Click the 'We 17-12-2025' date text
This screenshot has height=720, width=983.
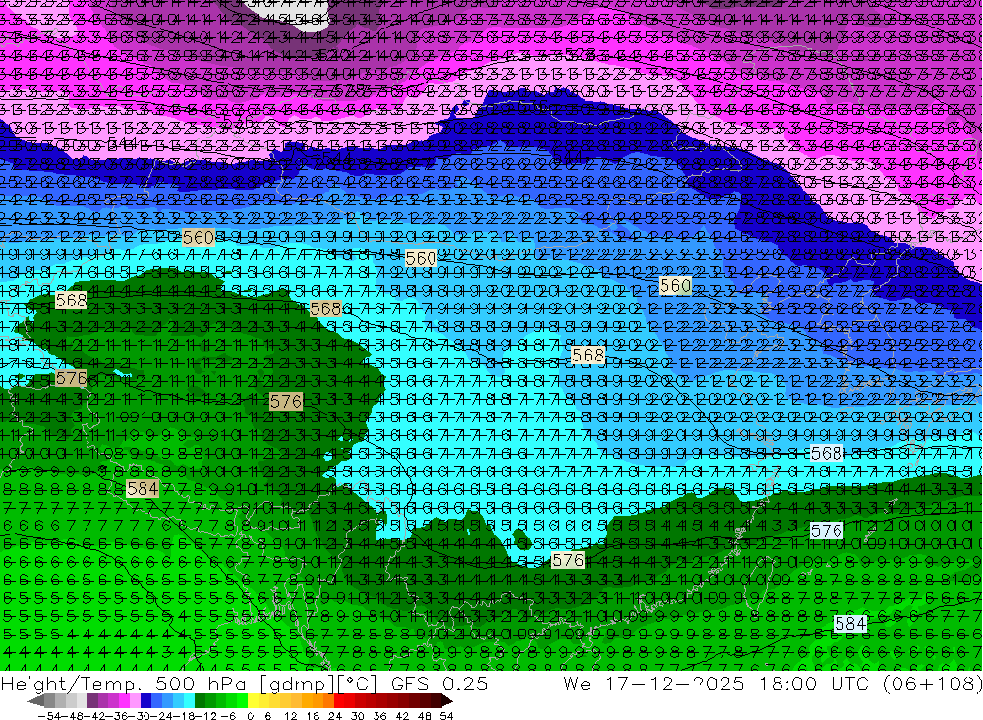point(654,684)
